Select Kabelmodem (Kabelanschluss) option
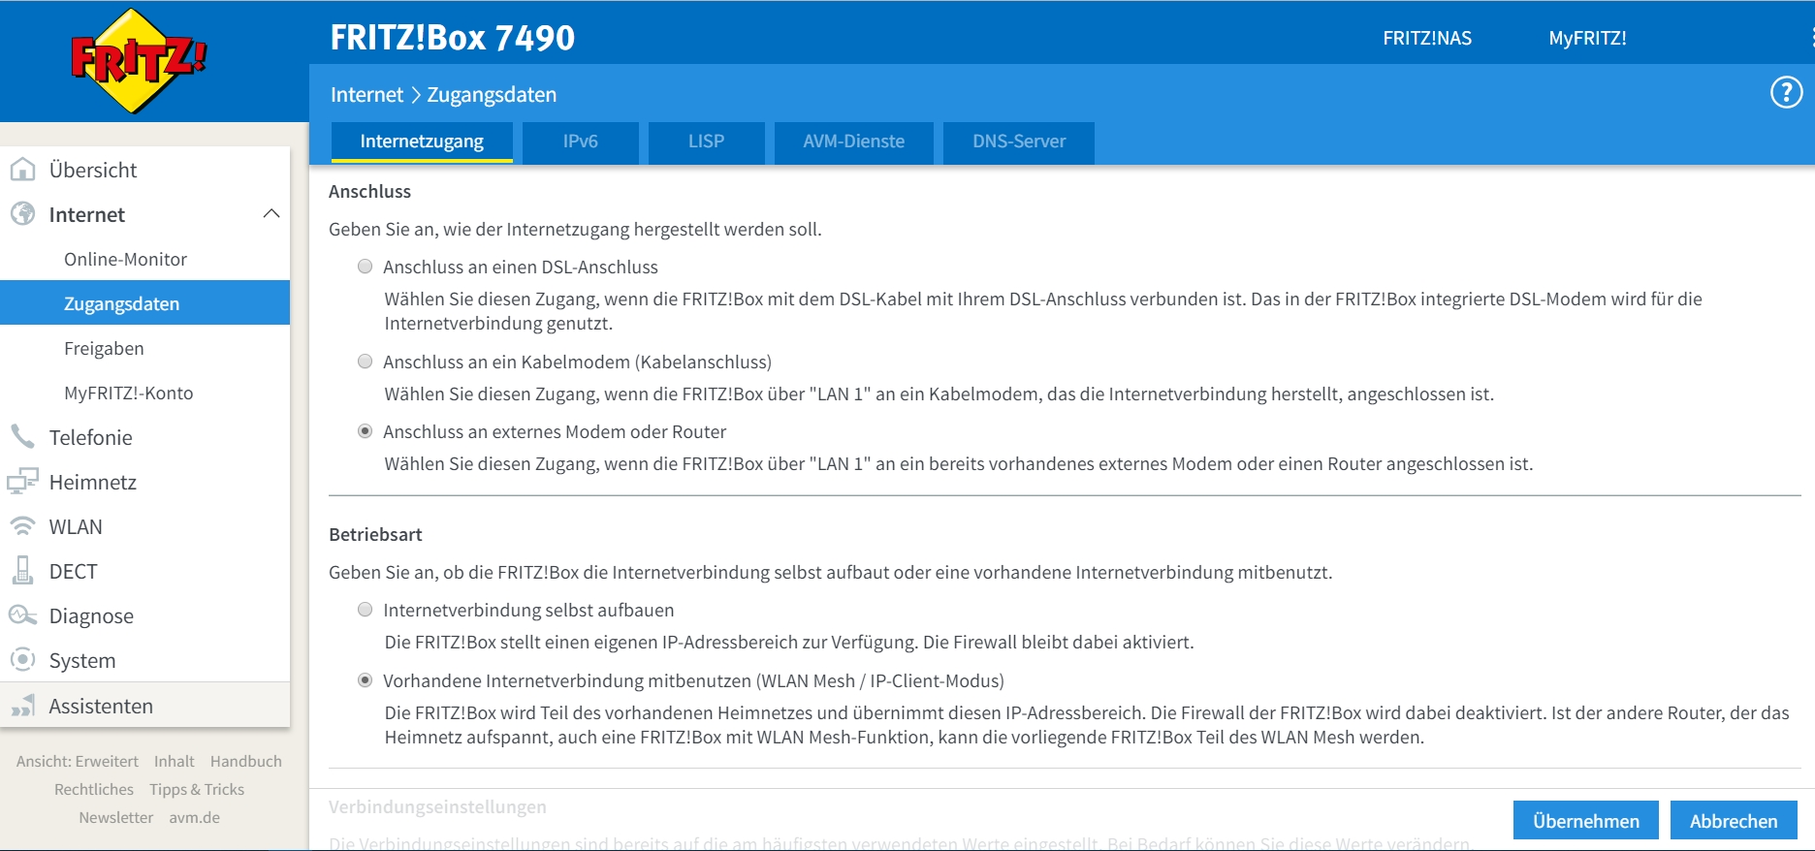The image size is (1815, 851). tap(365, 362)
